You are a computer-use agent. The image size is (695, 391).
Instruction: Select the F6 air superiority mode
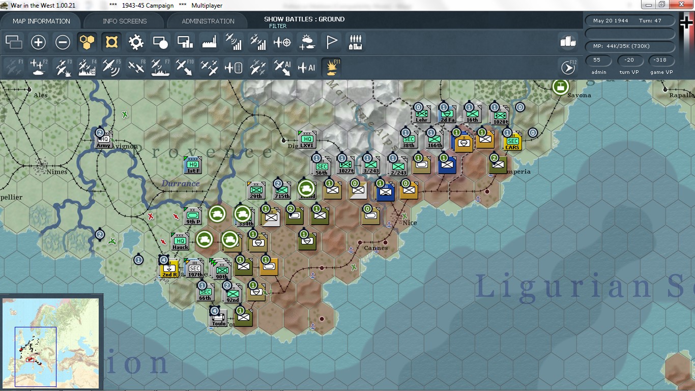click(136, 67)
